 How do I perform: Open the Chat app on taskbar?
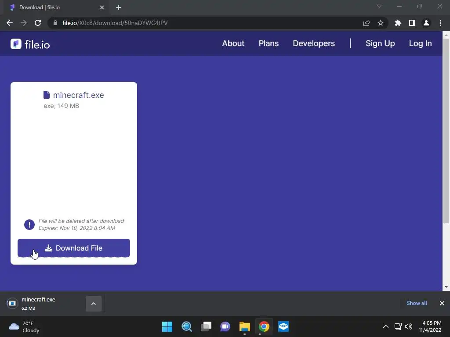[225, 326]
